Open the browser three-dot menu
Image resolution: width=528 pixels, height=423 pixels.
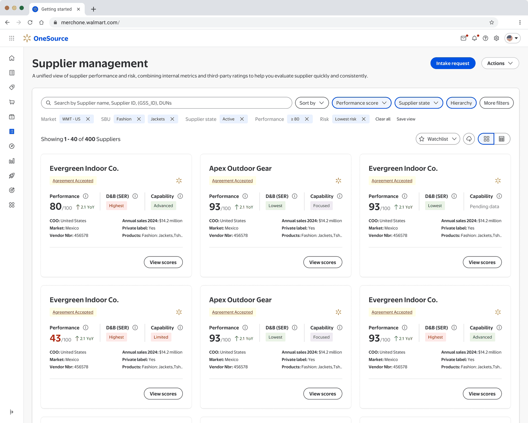tap(520, 22)
